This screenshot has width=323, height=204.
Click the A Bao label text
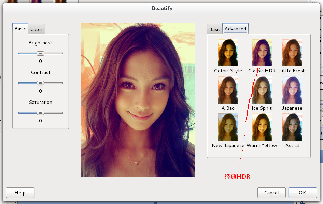tap(228, 108)
